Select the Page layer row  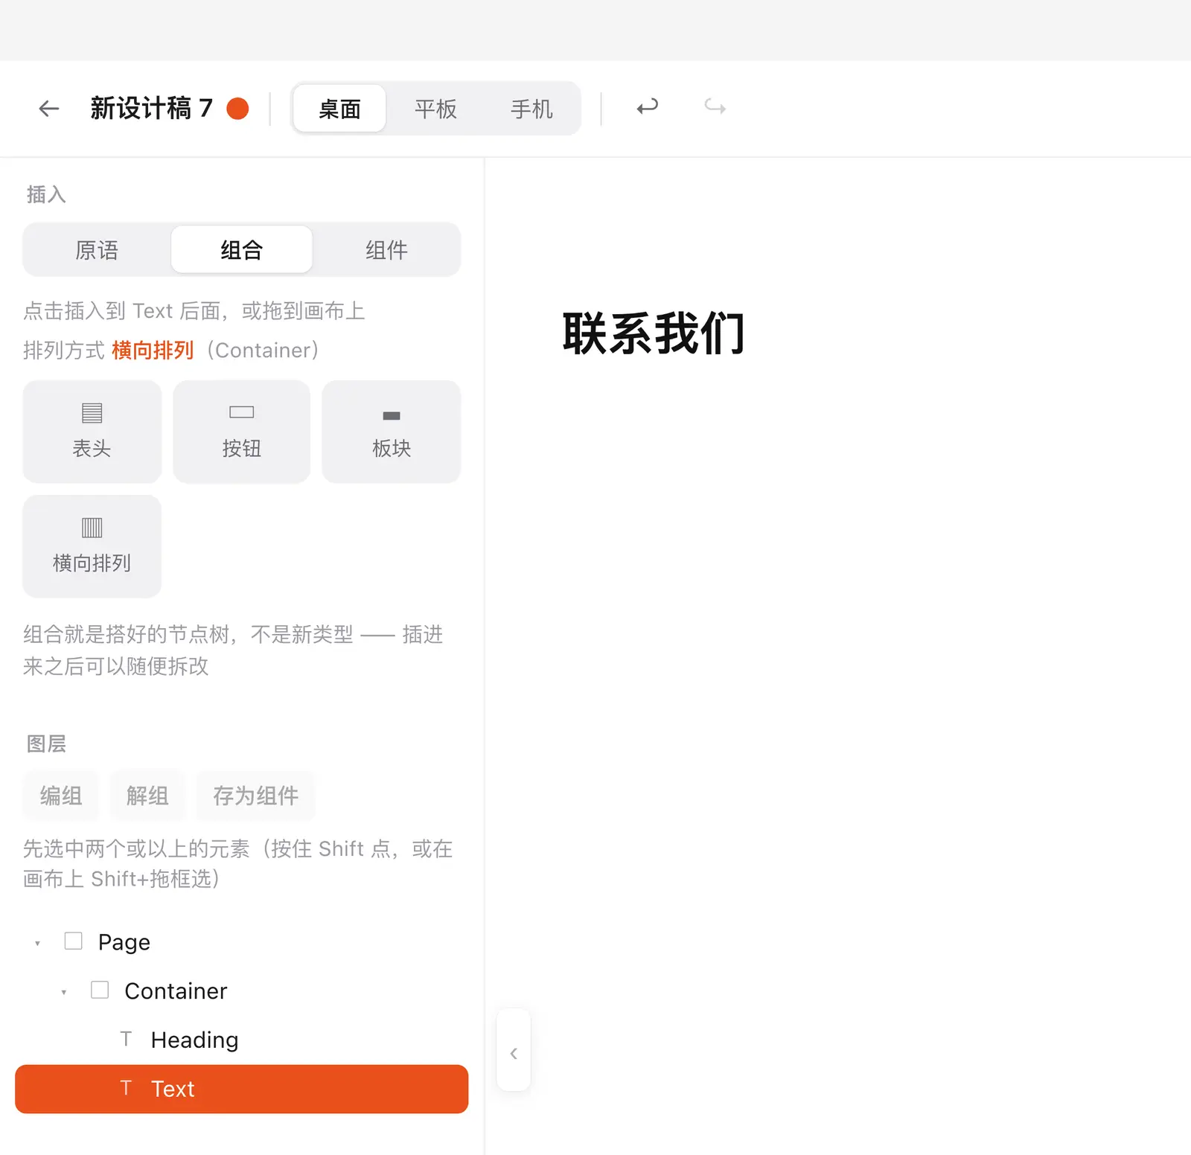242,942
